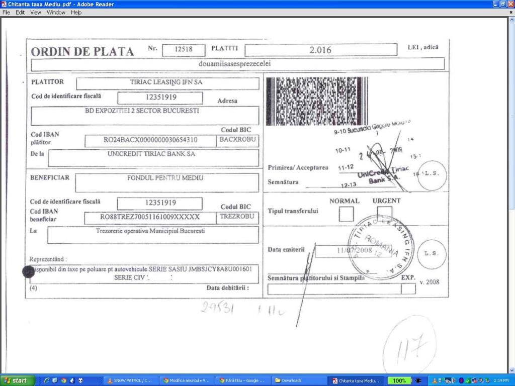Image resolution: width=515 pixels, height=386 pixels.
Task: Launch Google Chrome from Quick Launch
Action: [x=63, y=380]
